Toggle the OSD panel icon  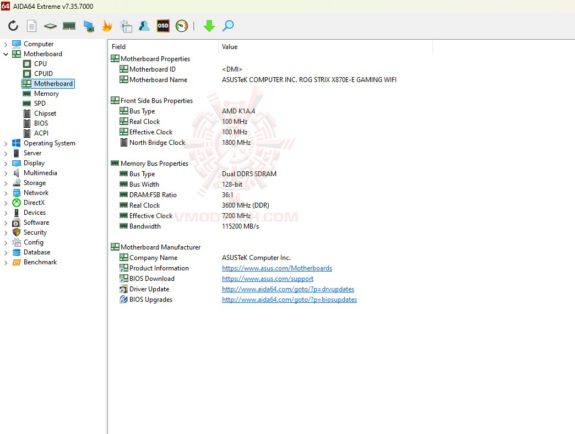(163, 26)
